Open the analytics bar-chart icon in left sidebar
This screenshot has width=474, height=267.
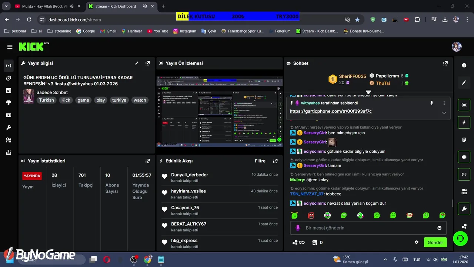click(9, 90)
